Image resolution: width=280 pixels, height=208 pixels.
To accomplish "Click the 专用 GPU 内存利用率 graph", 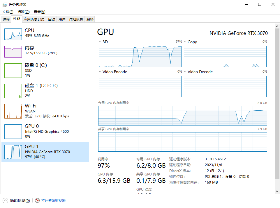I will click(183, 116).
